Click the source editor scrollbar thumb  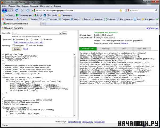click(x=74, y=66)
